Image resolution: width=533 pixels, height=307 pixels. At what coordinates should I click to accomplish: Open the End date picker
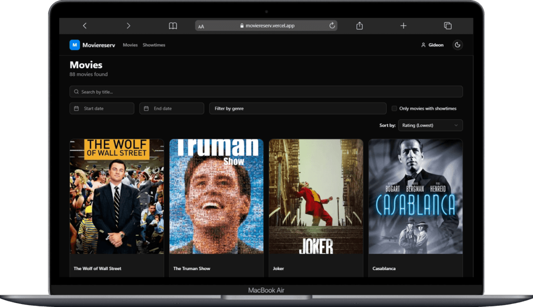click(171, 108)
